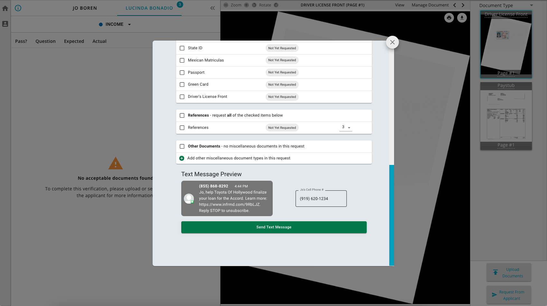
Task: Open the contact profile sidebar icon
Action: [x=5, y=24]
